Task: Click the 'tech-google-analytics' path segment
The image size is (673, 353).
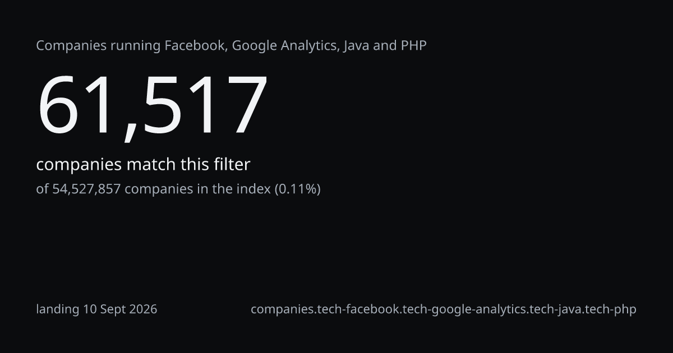Action: pos(465,309)
